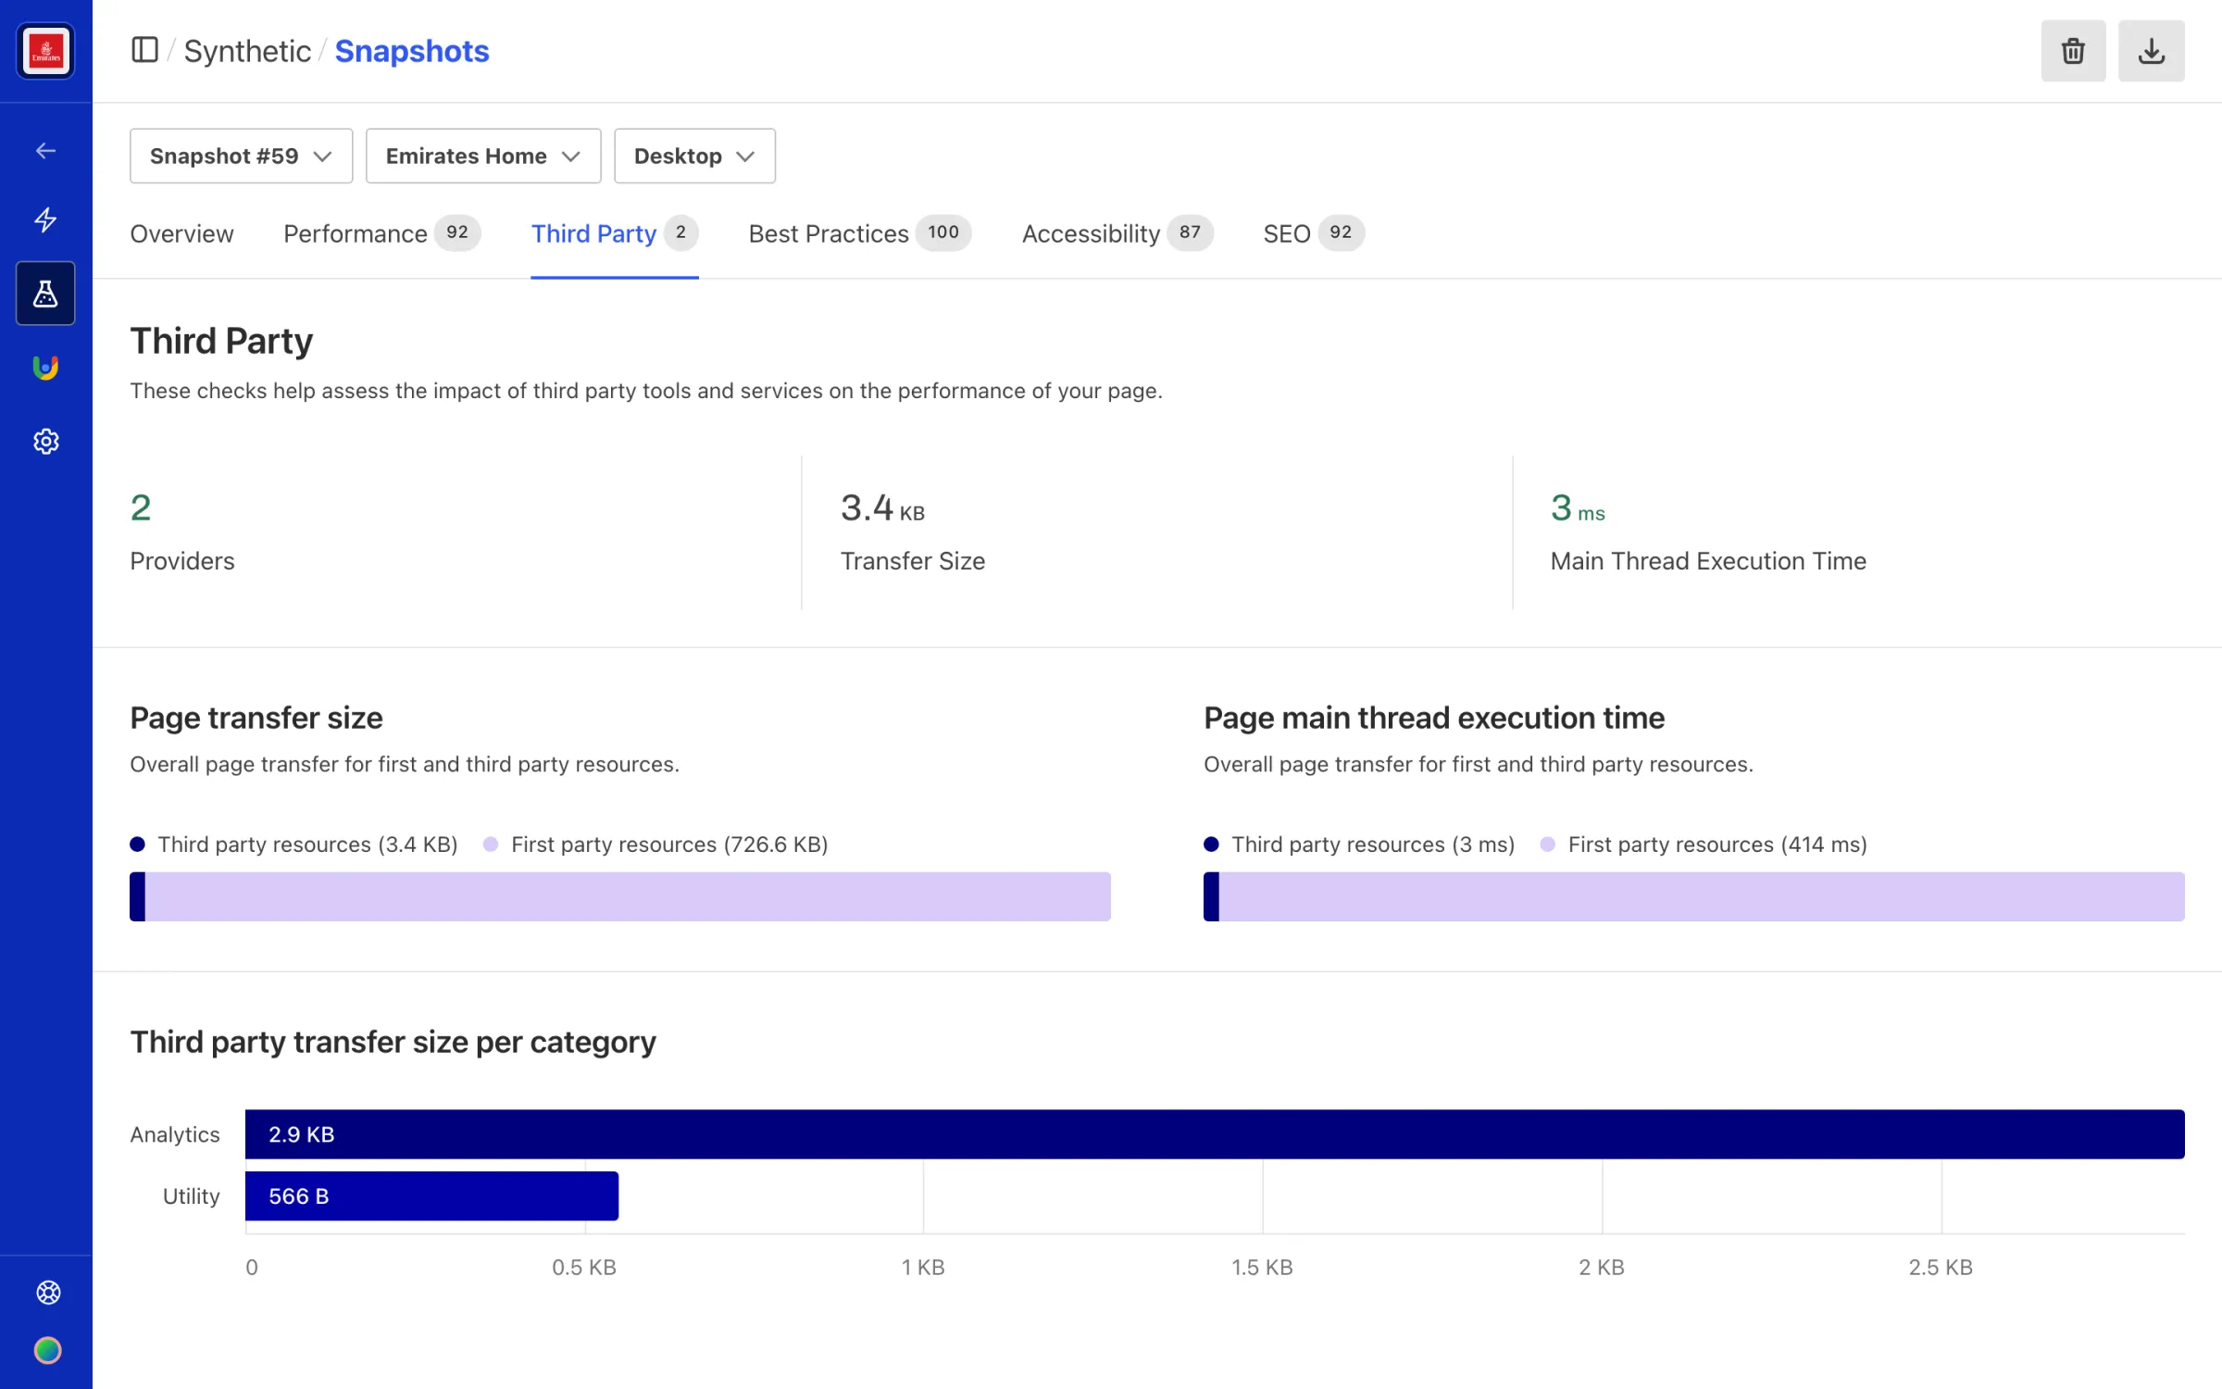Click the 1.5 KB axis label
Image resolution: width=2222 pixels, height=1389 pixels.
(x=1262, y=1268)
